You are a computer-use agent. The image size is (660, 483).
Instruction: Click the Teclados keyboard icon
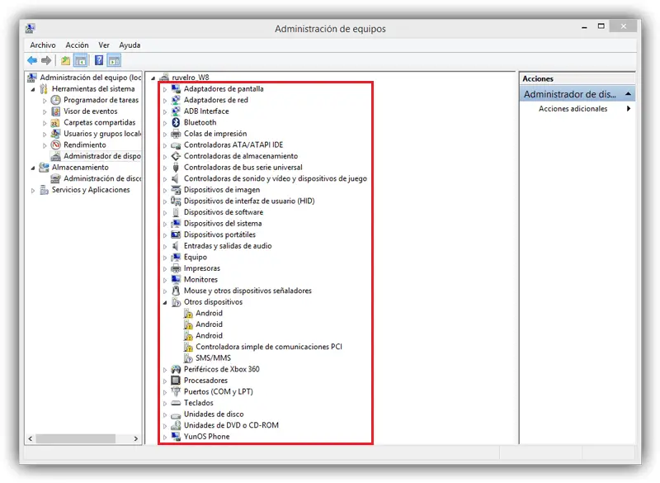[176, 403]
